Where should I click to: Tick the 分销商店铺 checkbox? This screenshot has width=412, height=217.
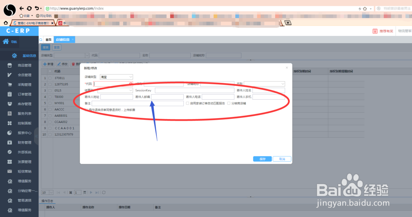[229, 103]
